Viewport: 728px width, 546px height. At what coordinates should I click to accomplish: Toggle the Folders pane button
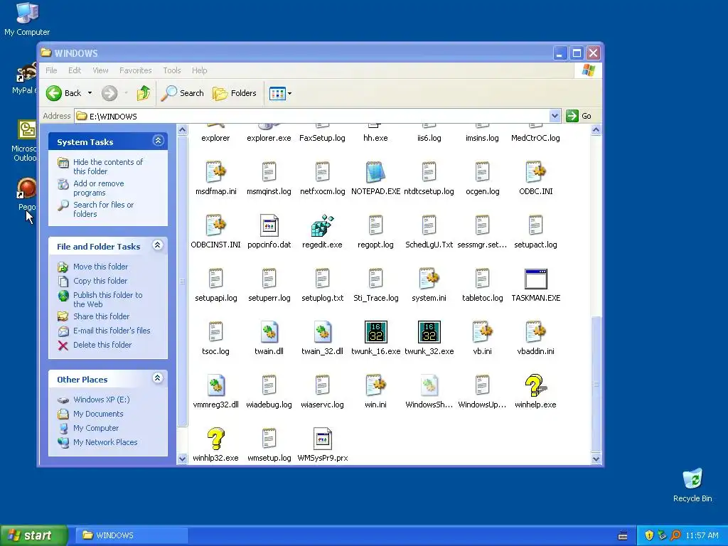pos(235,93)
